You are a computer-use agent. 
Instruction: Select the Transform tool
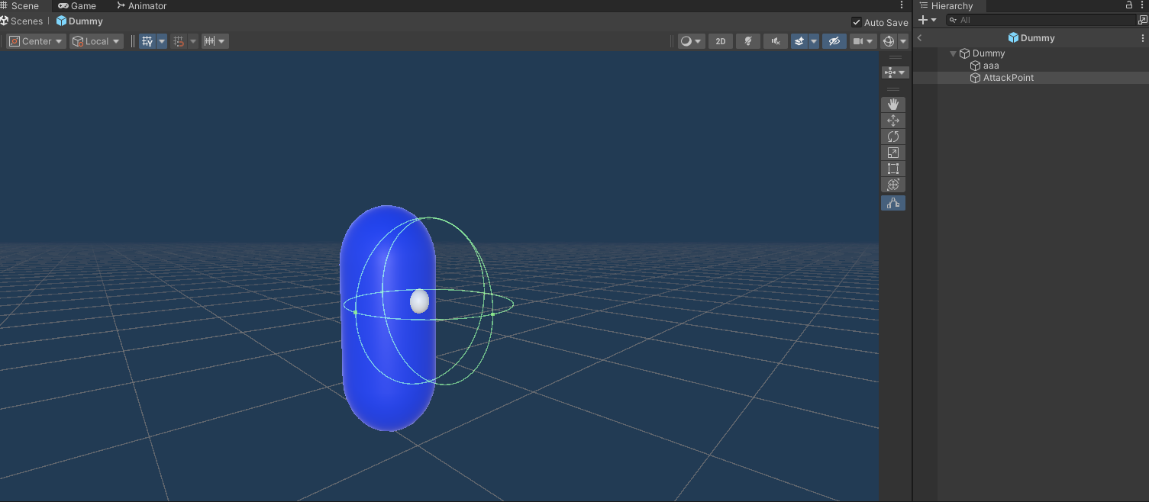(x=893, y=185)
